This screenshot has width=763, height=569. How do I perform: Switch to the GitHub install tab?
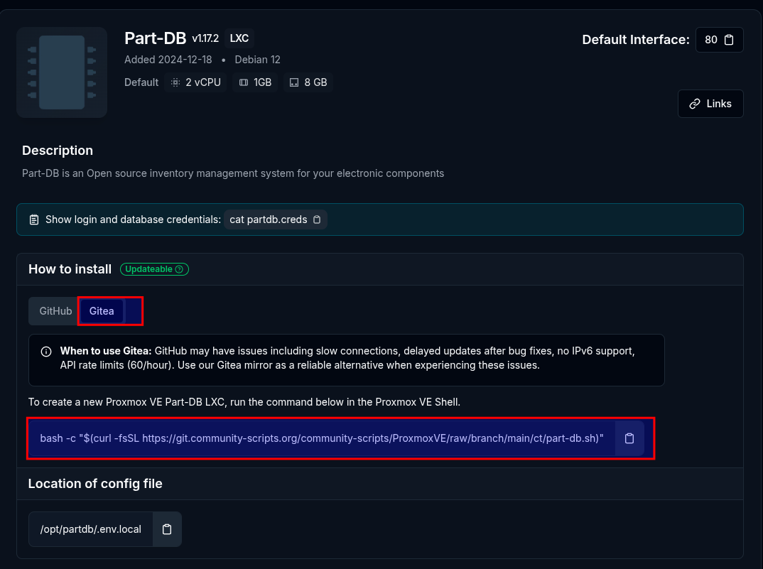point(55,311)
